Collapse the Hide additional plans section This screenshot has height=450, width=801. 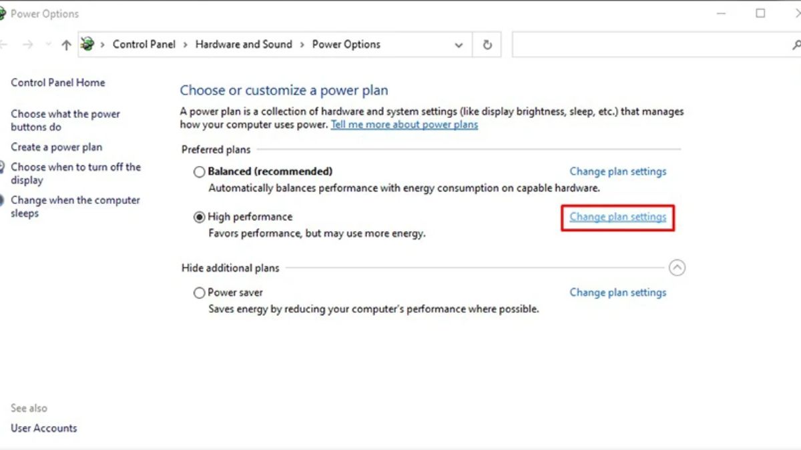tap(677, 268)
